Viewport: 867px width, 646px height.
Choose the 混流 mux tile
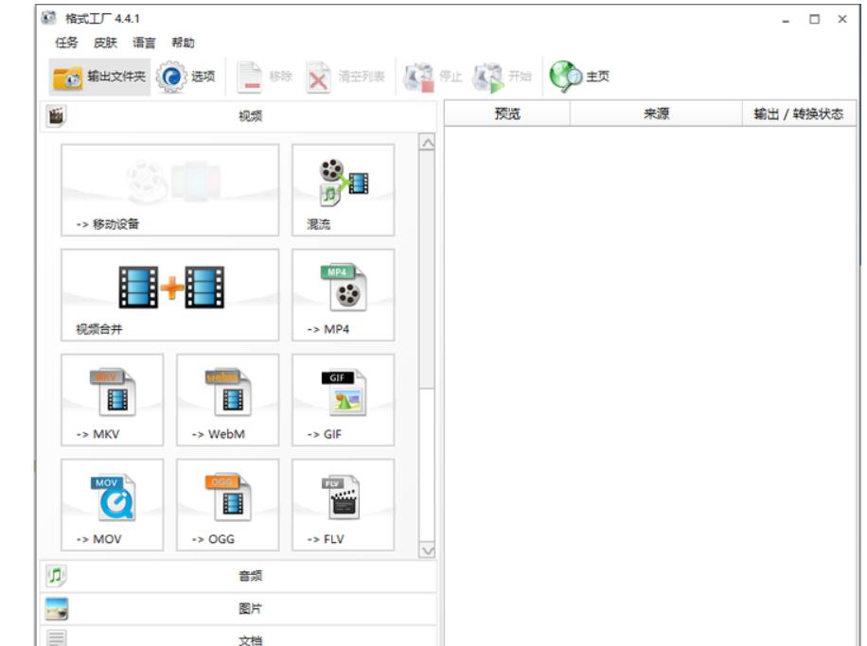pyautogui.click(x=343, y=190)
